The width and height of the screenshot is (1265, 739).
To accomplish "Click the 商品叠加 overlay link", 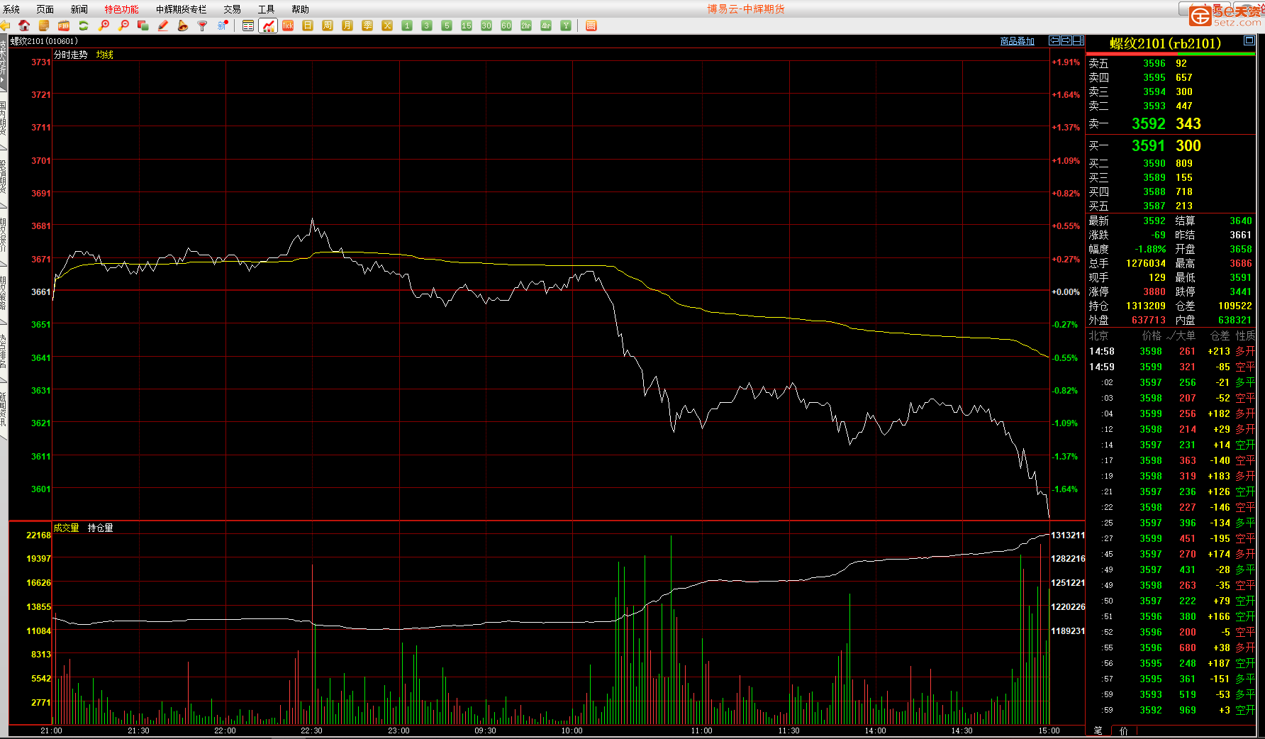I will point(1018,41).
